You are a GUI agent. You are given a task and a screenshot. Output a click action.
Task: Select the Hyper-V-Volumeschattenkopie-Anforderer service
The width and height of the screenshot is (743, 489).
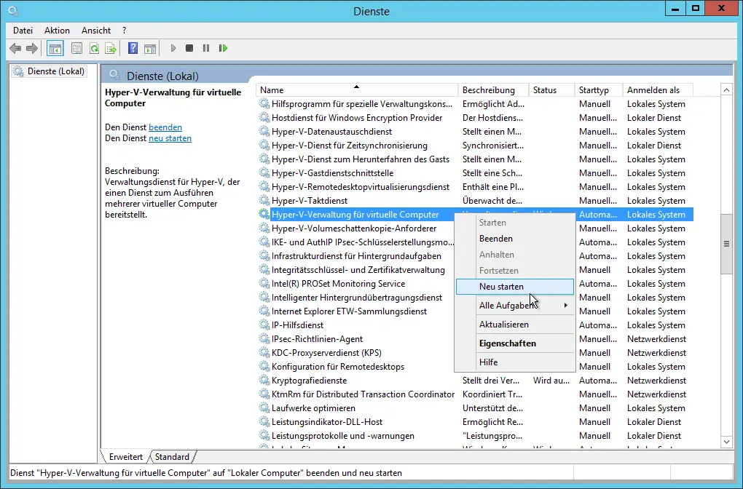coord(354,228)
